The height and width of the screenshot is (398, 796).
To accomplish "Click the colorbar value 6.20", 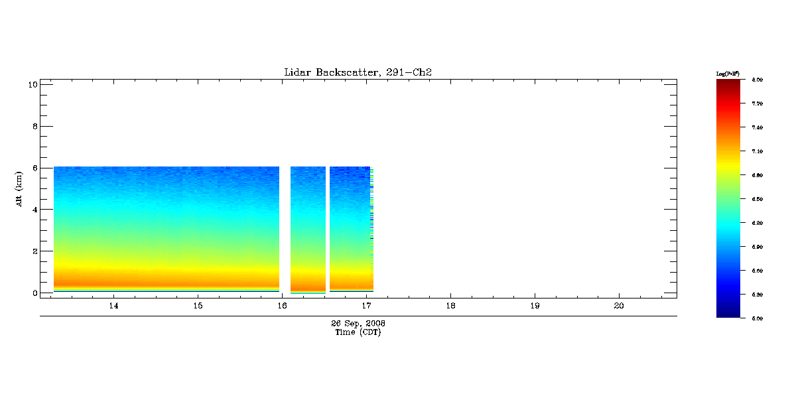I will pos(757,223).
